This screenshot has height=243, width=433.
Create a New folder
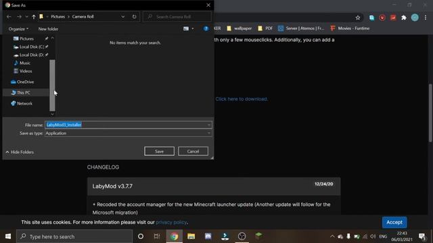coord(48,29)
